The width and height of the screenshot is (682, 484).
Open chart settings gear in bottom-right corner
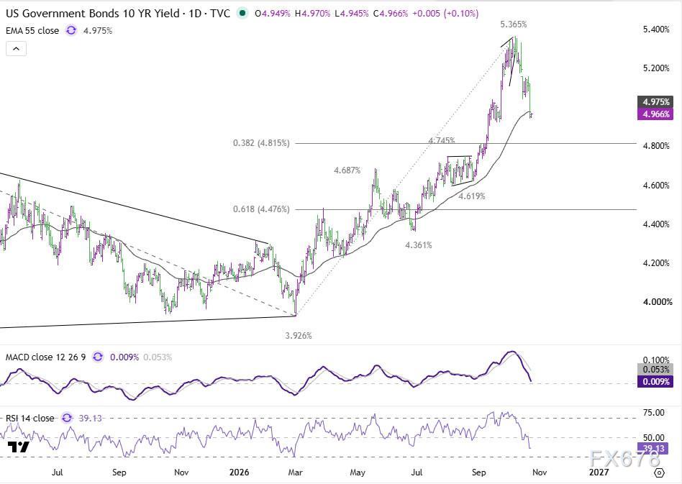tap(660, 472)
